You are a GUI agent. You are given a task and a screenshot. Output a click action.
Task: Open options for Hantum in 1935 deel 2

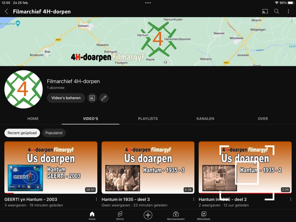click(291, 199)
